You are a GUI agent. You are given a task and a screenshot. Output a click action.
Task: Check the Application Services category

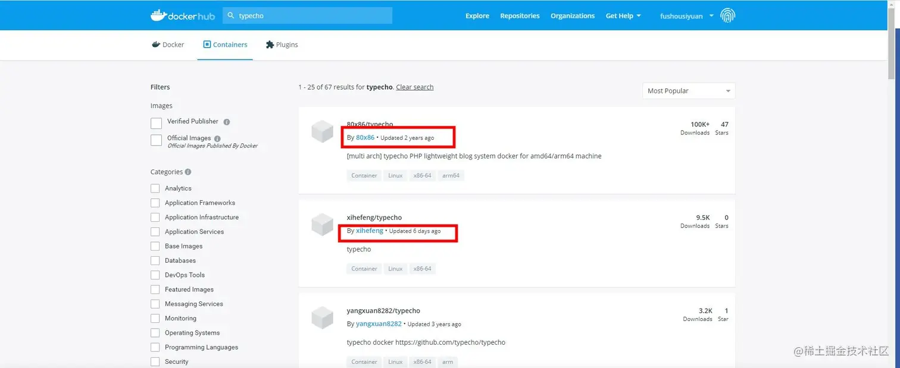coord(155,232)
